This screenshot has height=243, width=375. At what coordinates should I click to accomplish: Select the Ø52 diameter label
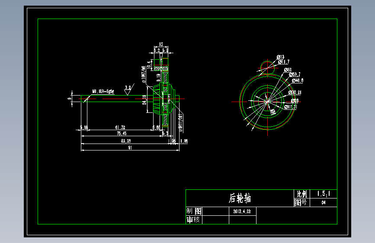288,70
